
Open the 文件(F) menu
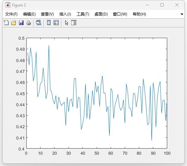(11, 14)
